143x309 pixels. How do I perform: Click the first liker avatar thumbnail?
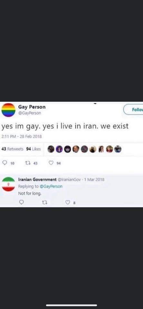pyautogui.click(x=51, y=149)
